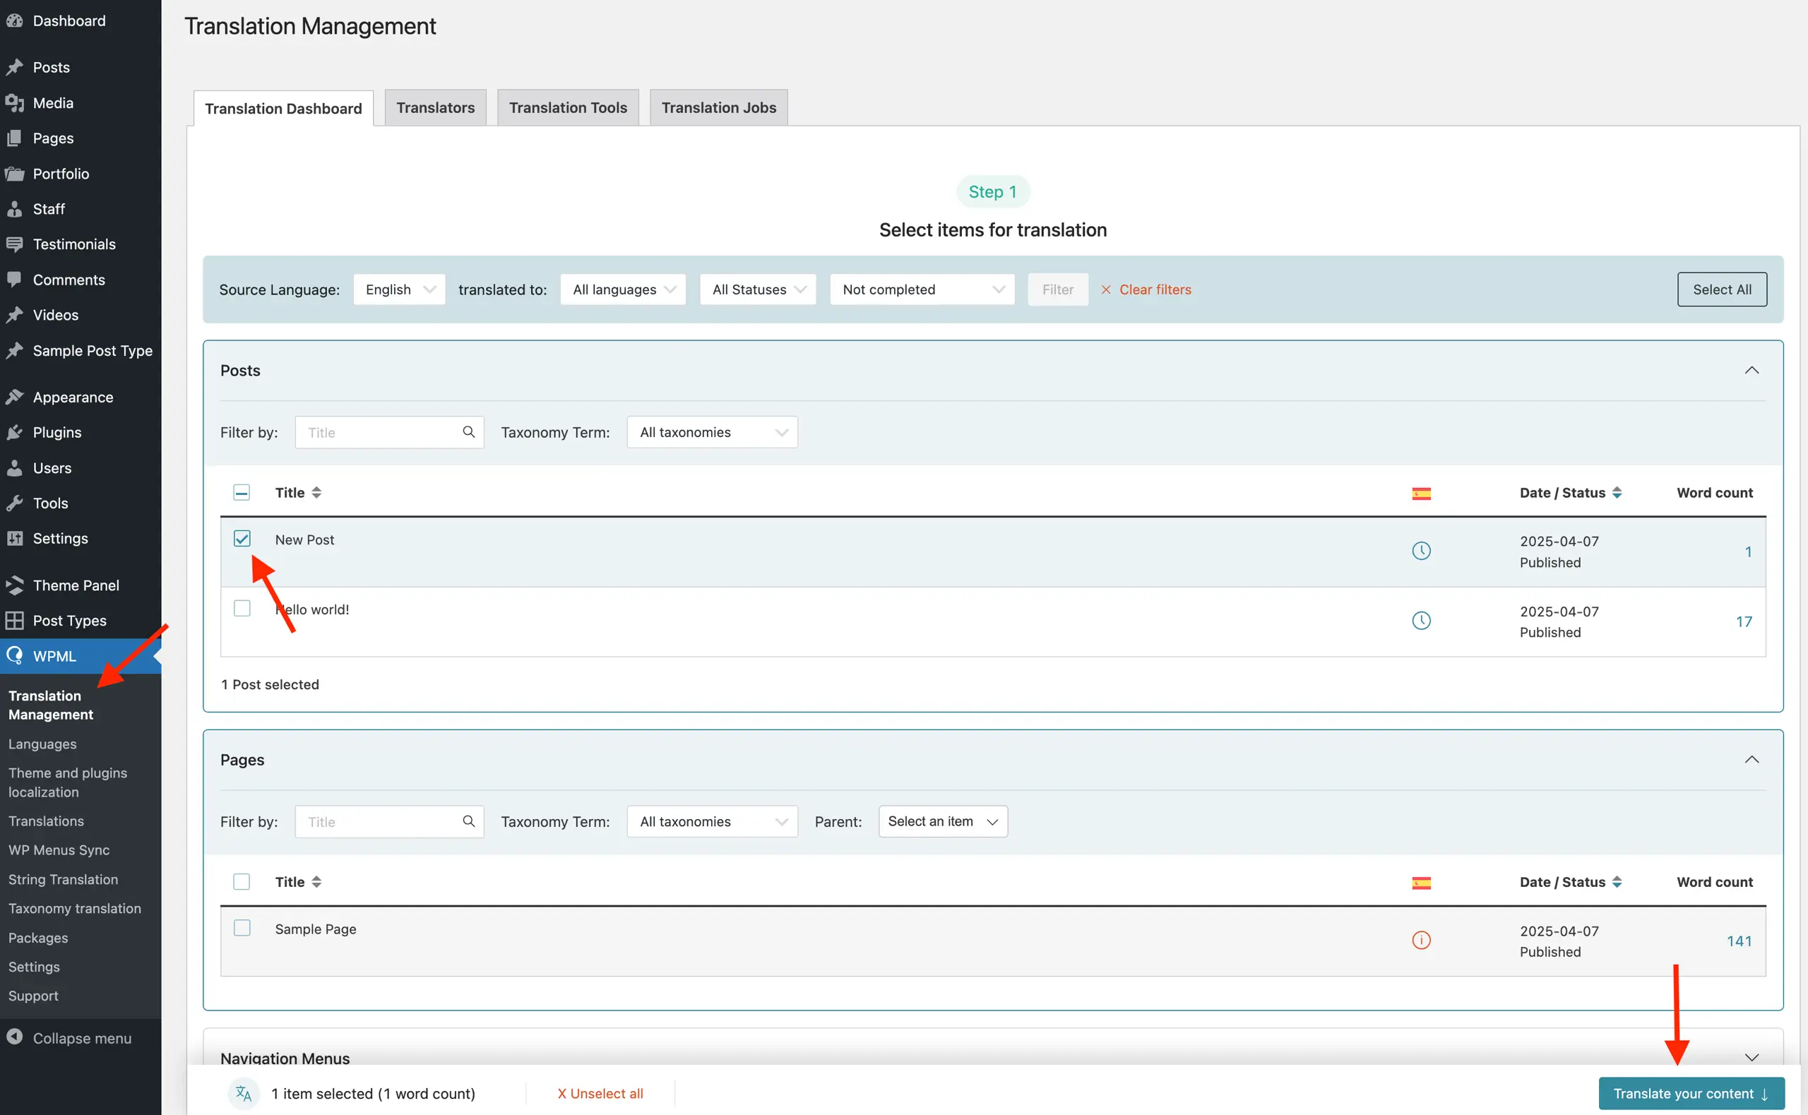1808x1115 pixels.
Task: Click the Testimonials speech icon
Action: point(15,244)
